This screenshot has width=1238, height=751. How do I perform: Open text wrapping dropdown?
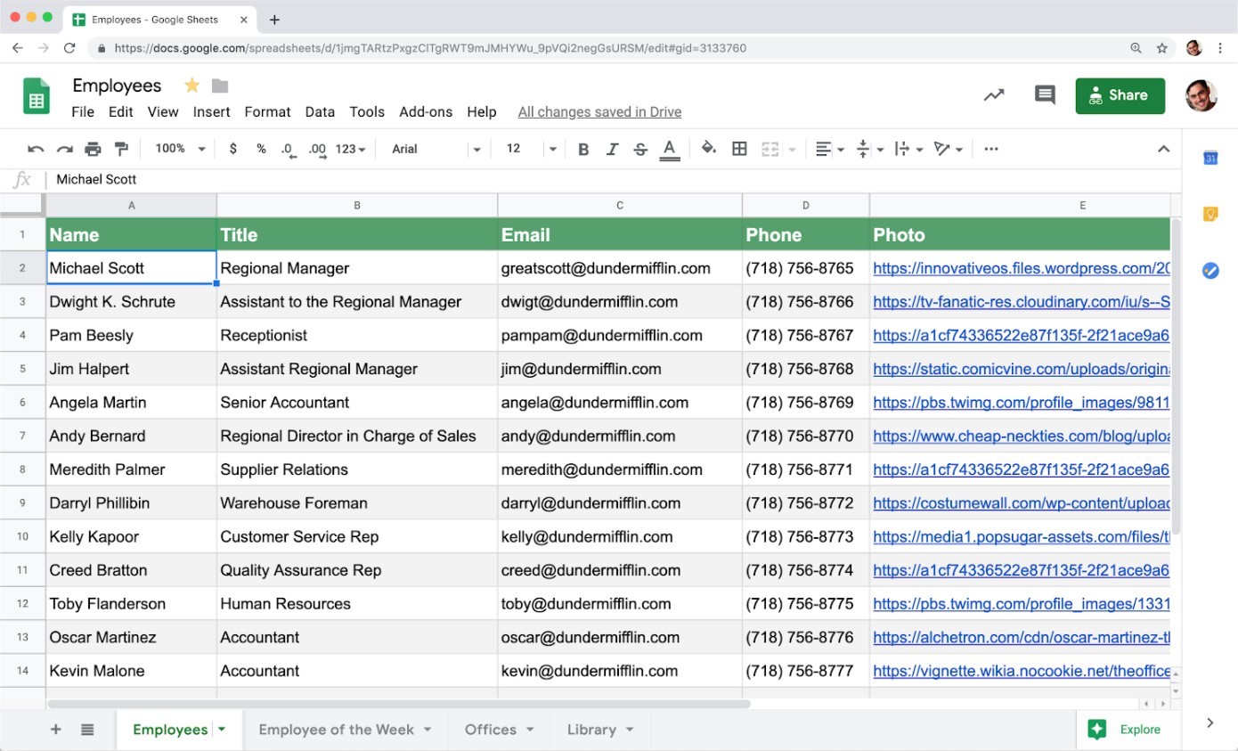(908, 149)
